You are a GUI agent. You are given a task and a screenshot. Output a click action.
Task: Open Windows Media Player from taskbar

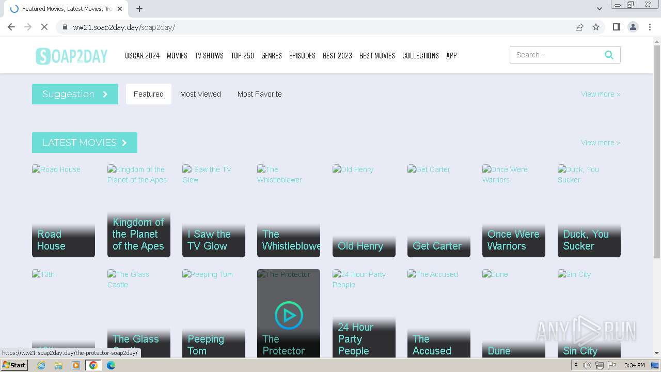point(76,365)
